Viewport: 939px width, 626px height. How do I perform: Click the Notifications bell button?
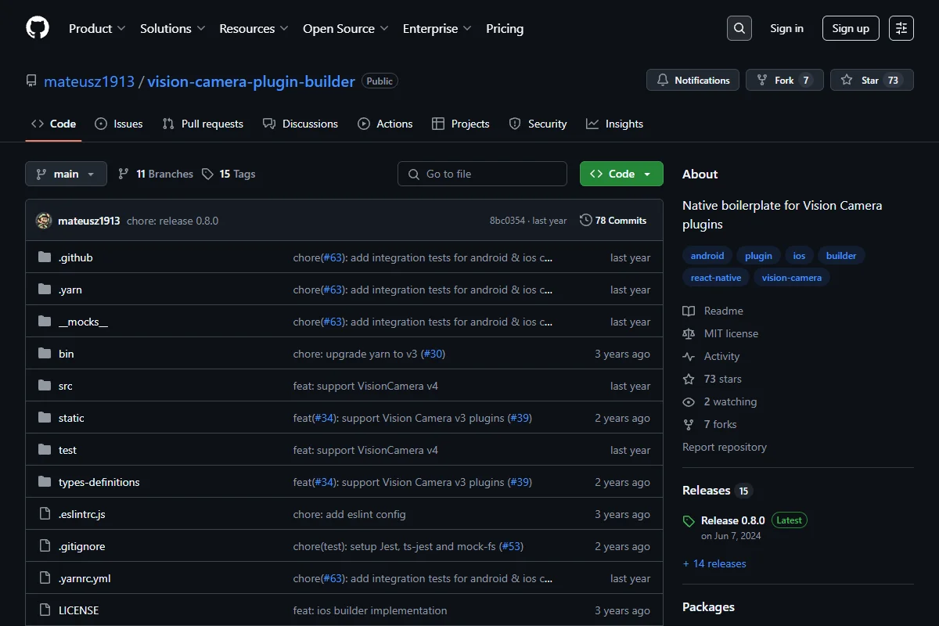click(x=693, y=80)
